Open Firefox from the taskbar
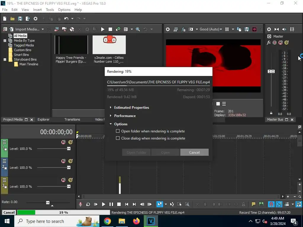303x227 pixels. click(136, 221)
